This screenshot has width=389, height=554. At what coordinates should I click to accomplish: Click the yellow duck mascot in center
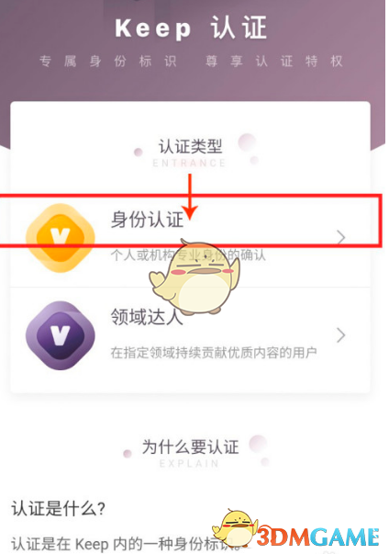coord(194,277)
